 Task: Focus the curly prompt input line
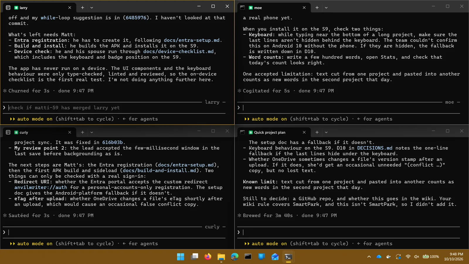[x=114, y=232]
